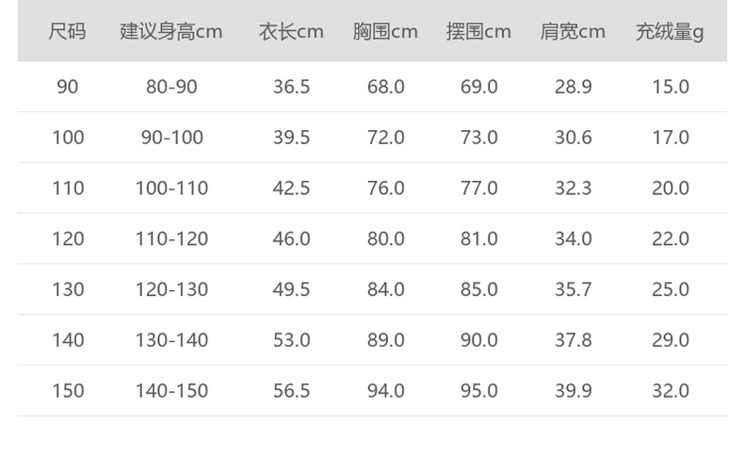Select the 35.7 shoulder width value
Image resolution: width=744 pixels, height=457 pixels.
(573, 289)
